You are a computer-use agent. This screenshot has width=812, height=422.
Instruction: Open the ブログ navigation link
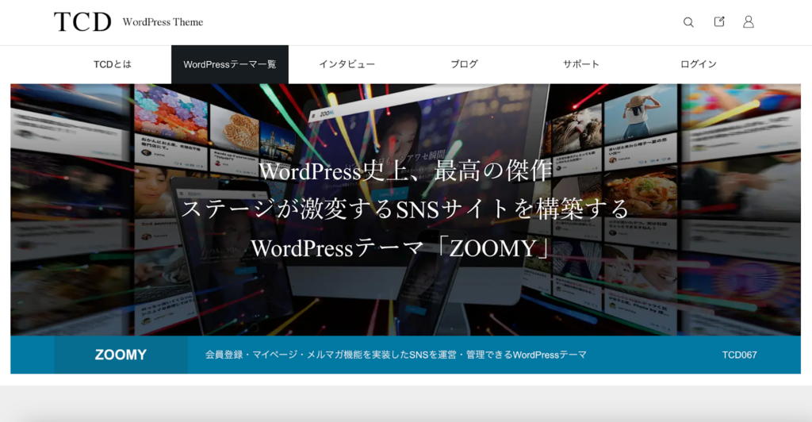coord(464,64)
